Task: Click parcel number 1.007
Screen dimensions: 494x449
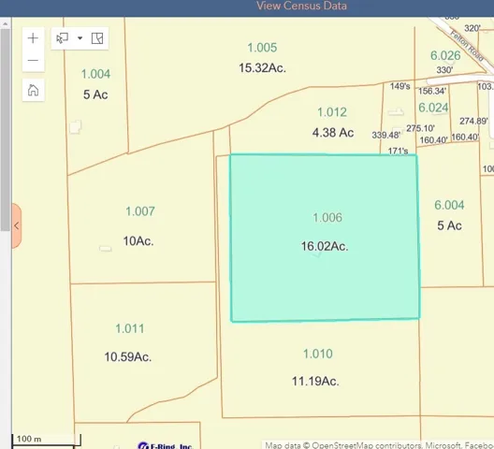Action: click(x=140, y=211)
